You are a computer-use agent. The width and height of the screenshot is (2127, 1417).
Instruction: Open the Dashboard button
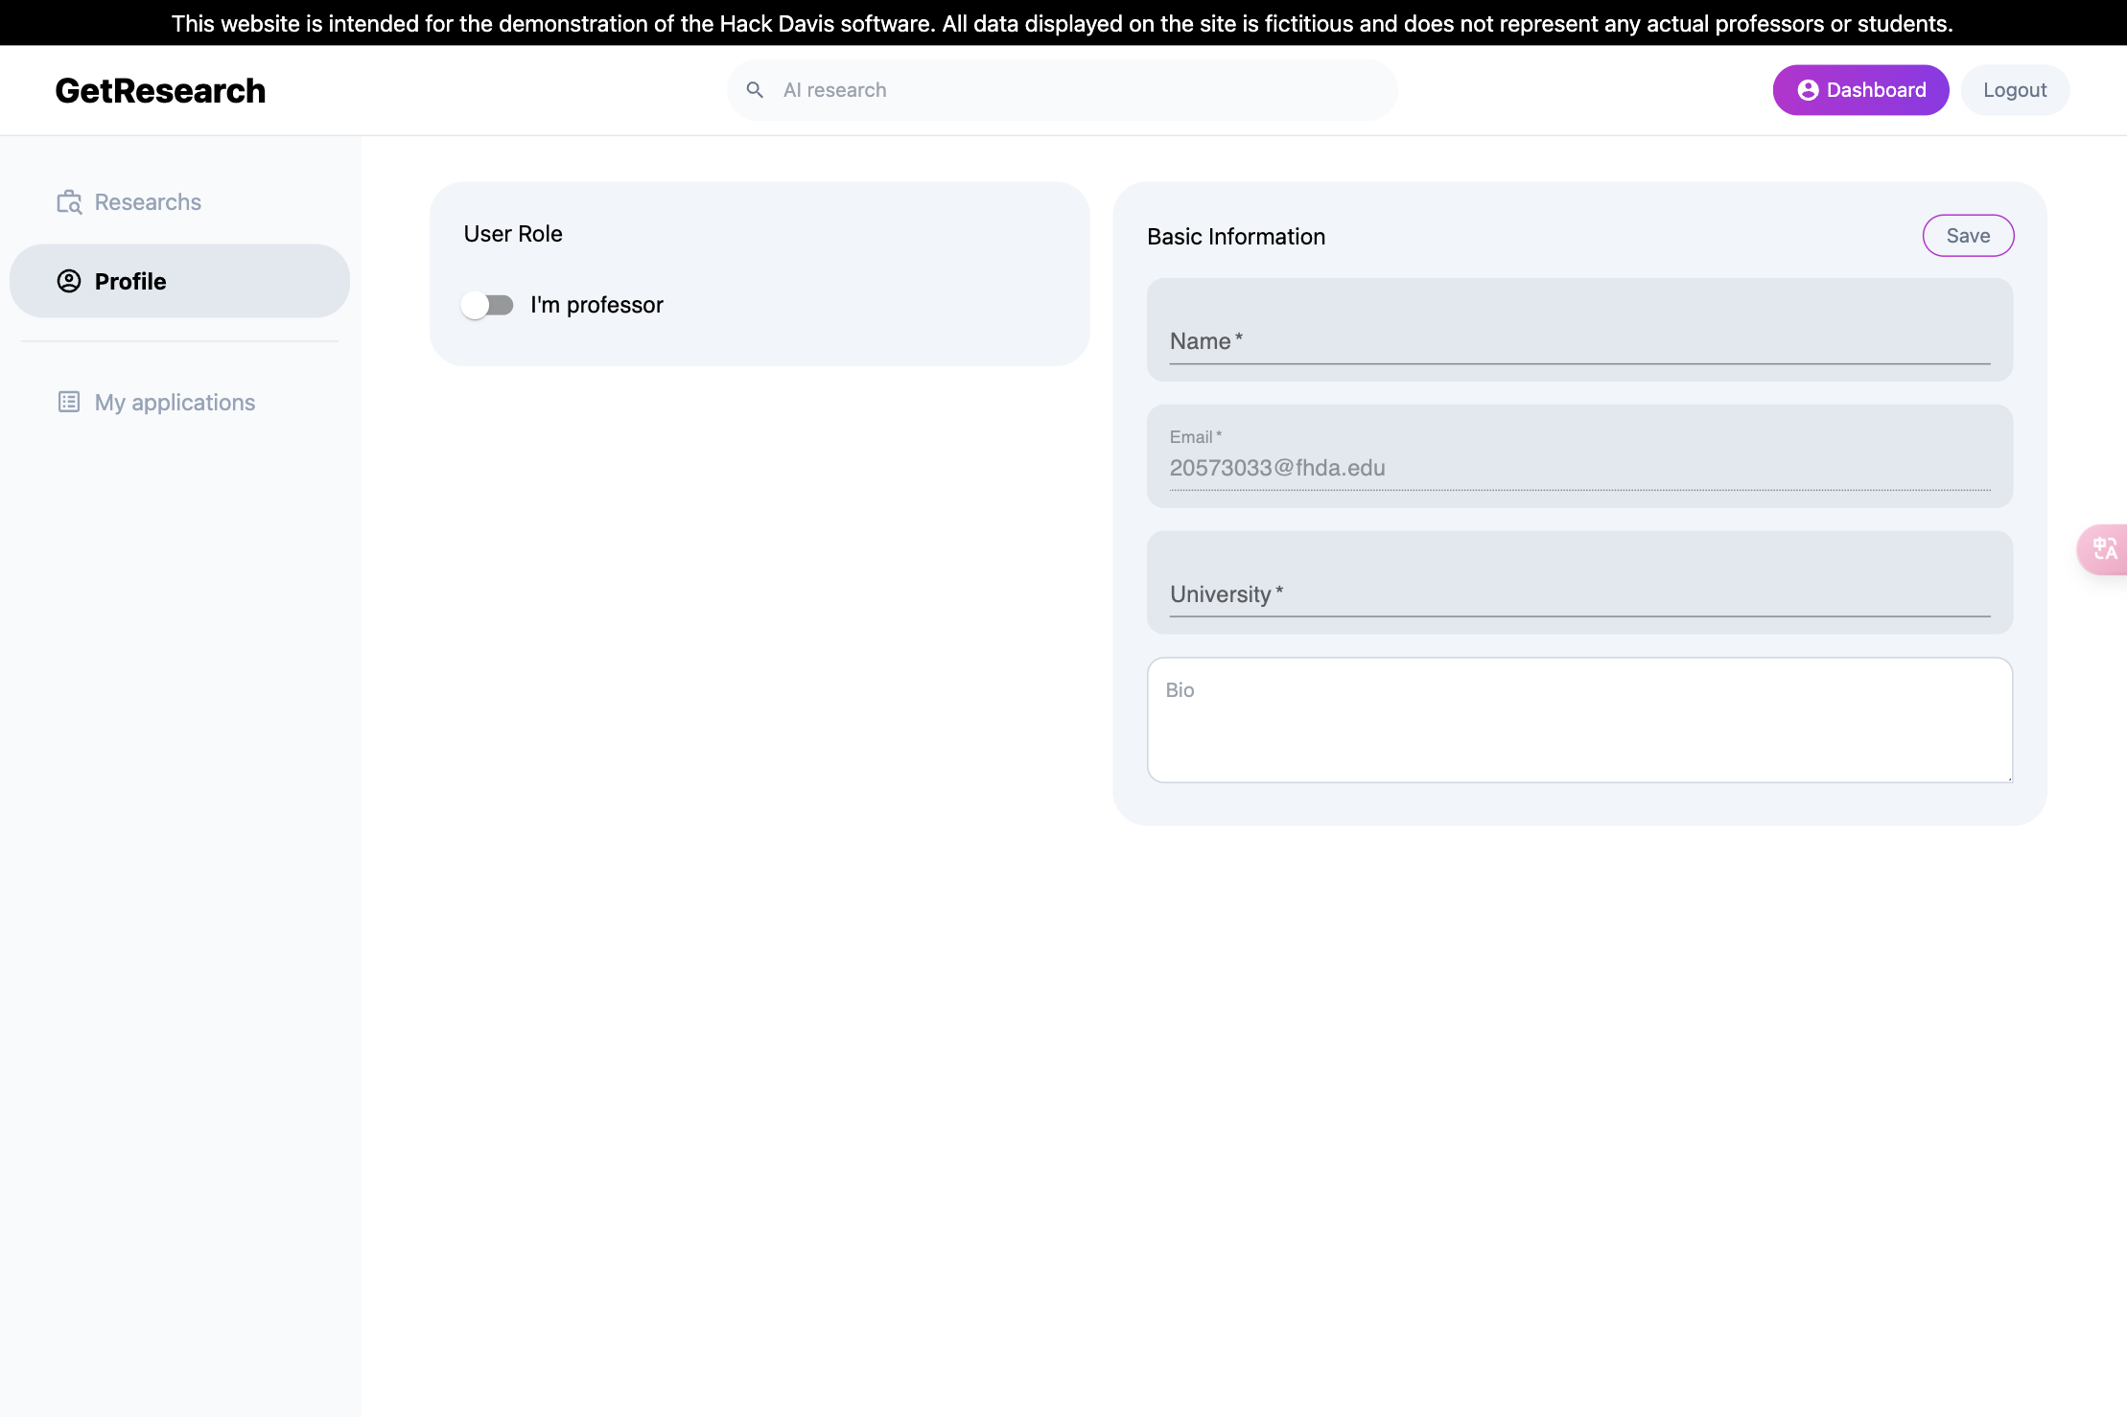tap(1860, 90)
